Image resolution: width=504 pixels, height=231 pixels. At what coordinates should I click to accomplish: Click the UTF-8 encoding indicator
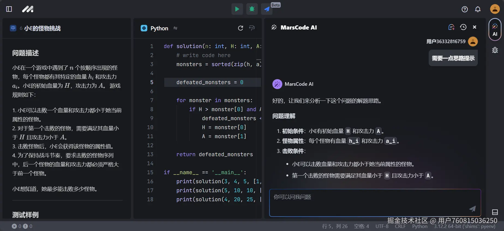382,226
